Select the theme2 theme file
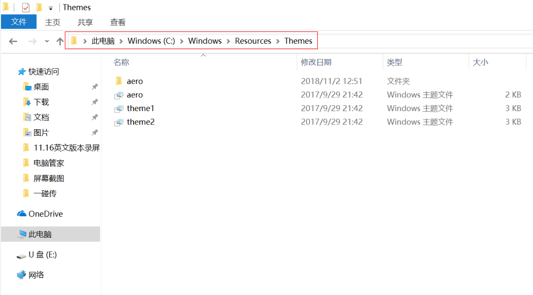 coord(140,122)
